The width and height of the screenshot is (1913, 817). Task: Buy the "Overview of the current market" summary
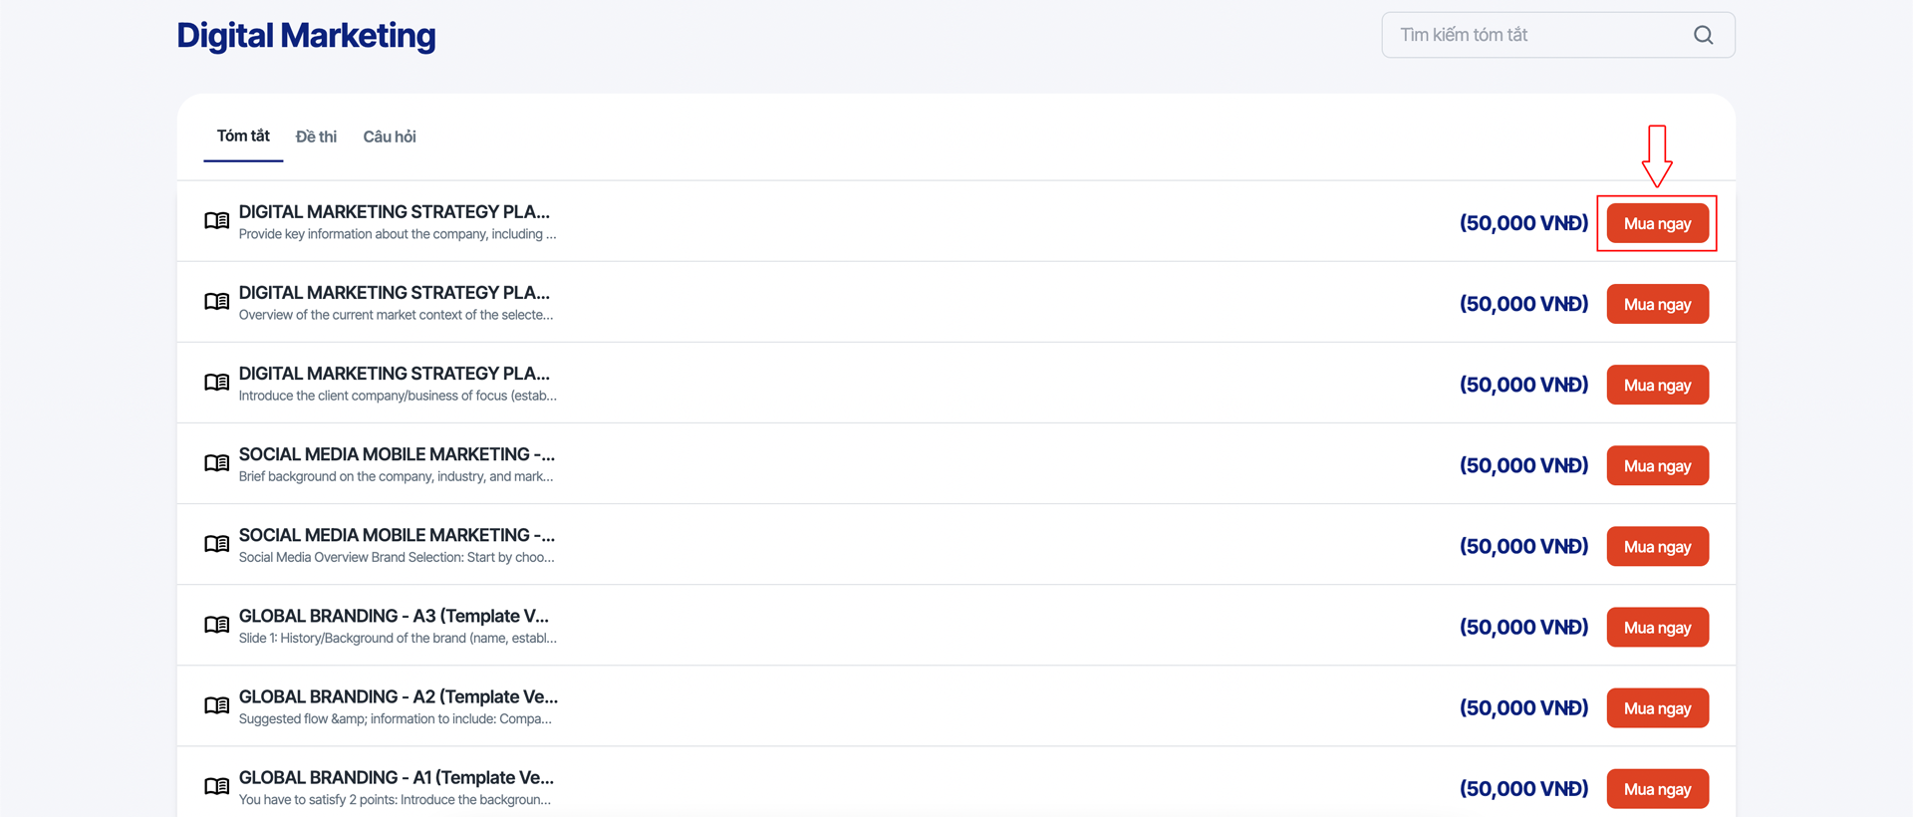click(1657, 304)
